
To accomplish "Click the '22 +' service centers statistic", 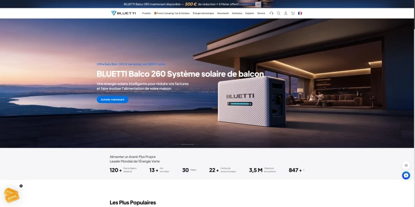I will click(x=223, y=170).
